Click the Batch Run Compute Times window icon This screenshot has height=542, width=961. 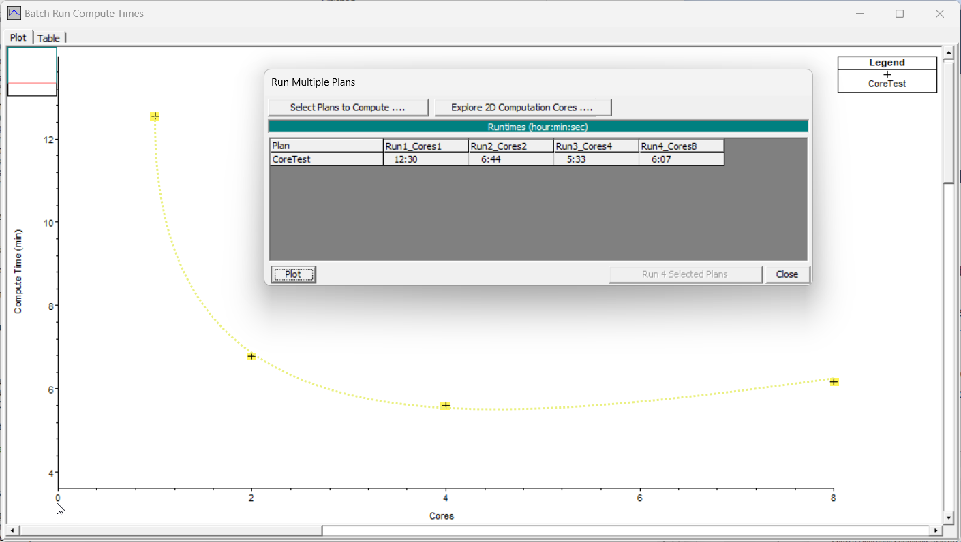[x=14, y=13]
